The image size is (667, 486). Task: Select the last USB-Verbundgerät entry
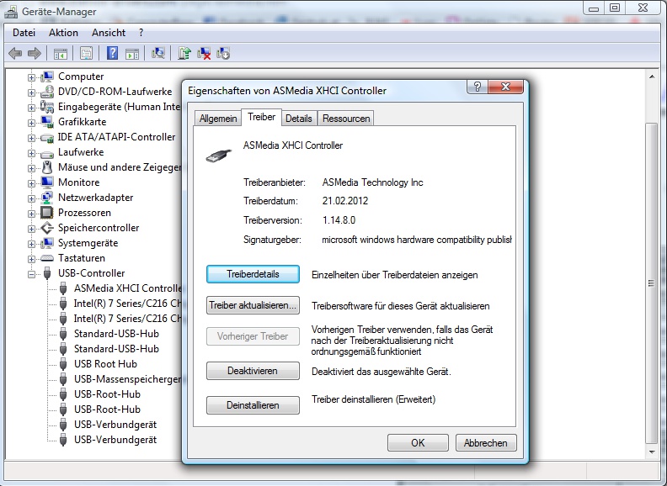(x=115, y=440)
